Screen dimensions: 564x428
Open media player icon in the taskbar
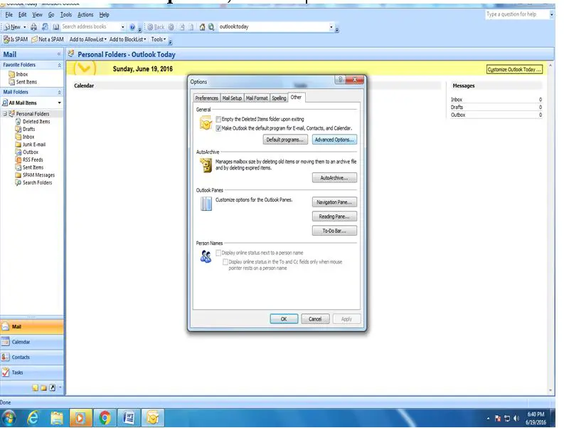[80, 418]
